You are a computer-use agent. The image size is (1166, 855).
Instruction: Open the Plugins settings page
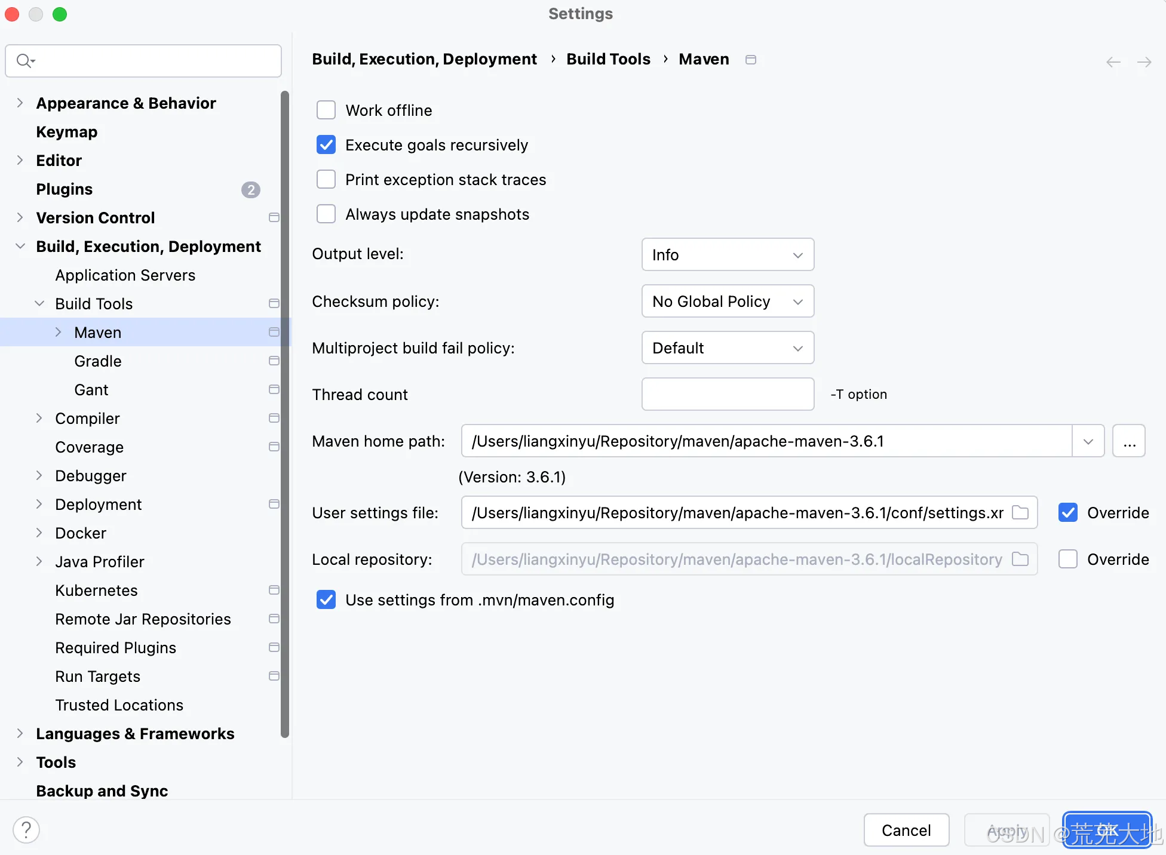[x=65, y=189]
